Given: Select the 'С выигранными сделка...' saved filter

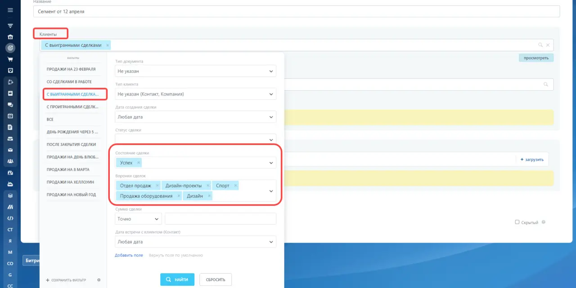Looking at the screenshot, I should 72,94.
